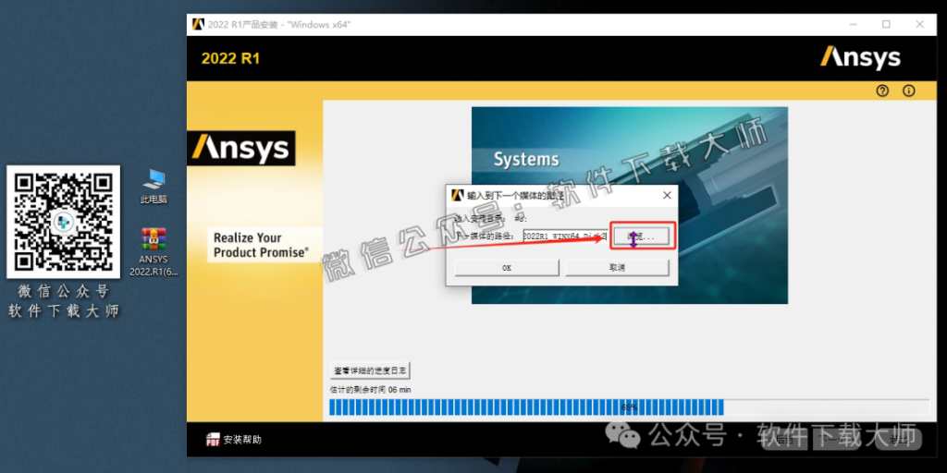Open the ANSYS 2022.R1 archive icon
This screenshot has height=473, width=947.
pyautogui.click(x=154, y=251)
